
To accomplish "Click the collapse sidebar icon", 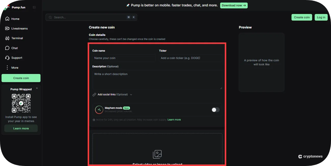I will click(34, 7).
